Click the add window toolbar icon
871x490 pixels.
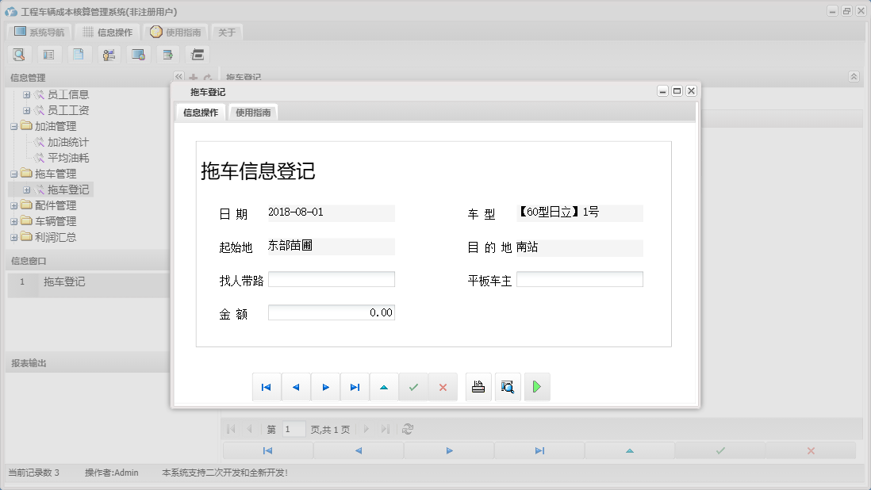click(x=167, y=54)
